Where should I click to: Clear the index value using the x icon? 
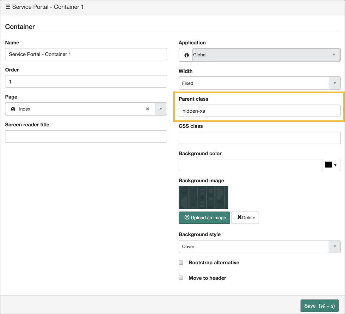(147, 109)
